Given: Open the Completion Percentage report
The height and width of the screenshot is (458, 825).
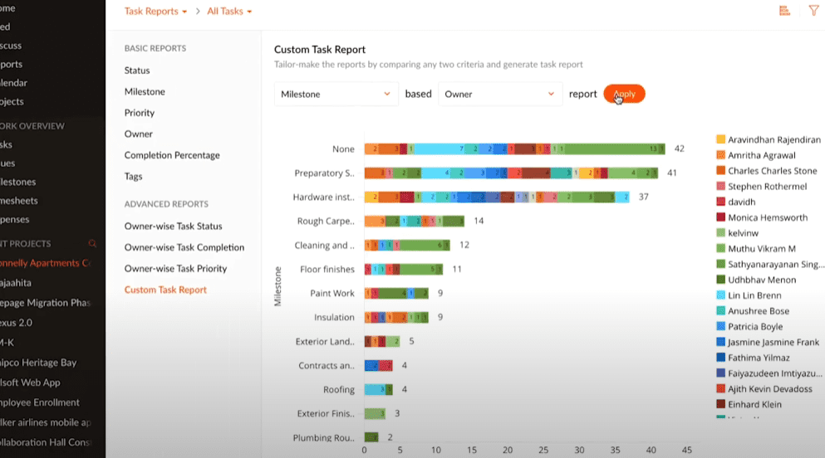Looking at the screenshot, I should pyautogui.click(x=172, y=155).
